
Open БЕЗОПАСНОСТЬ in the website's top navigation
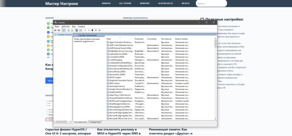166,3
